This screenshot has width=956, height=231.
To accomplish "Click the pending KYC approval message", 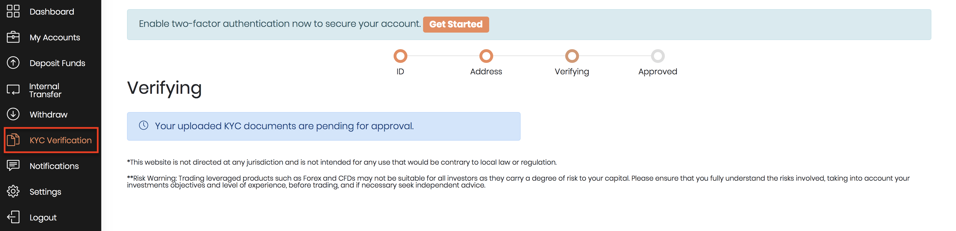I will click(x=284, y=126).
